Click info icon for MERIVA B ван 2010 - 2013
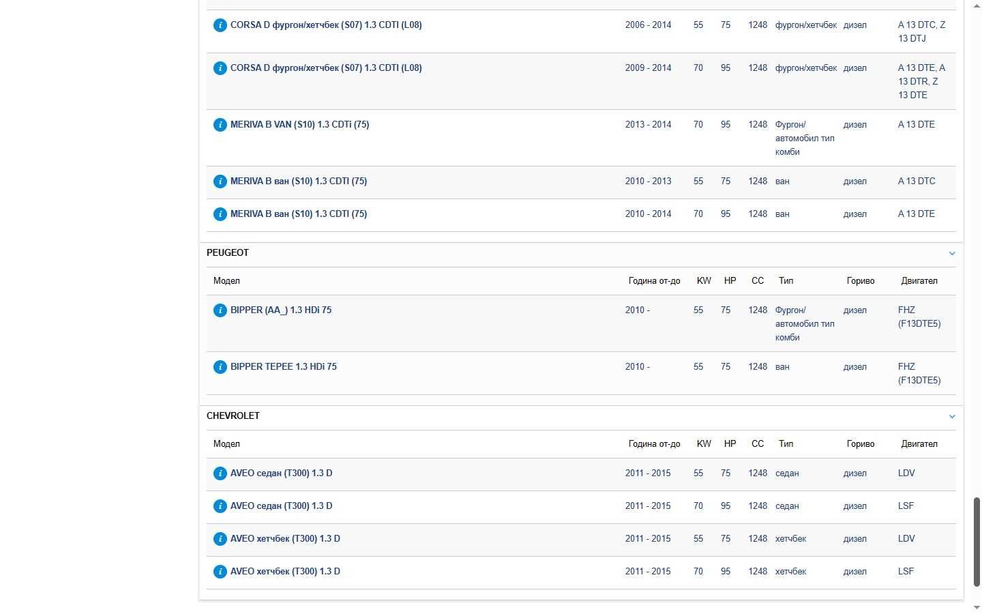This screenshot has height=614, width=982. coord(220,181)
